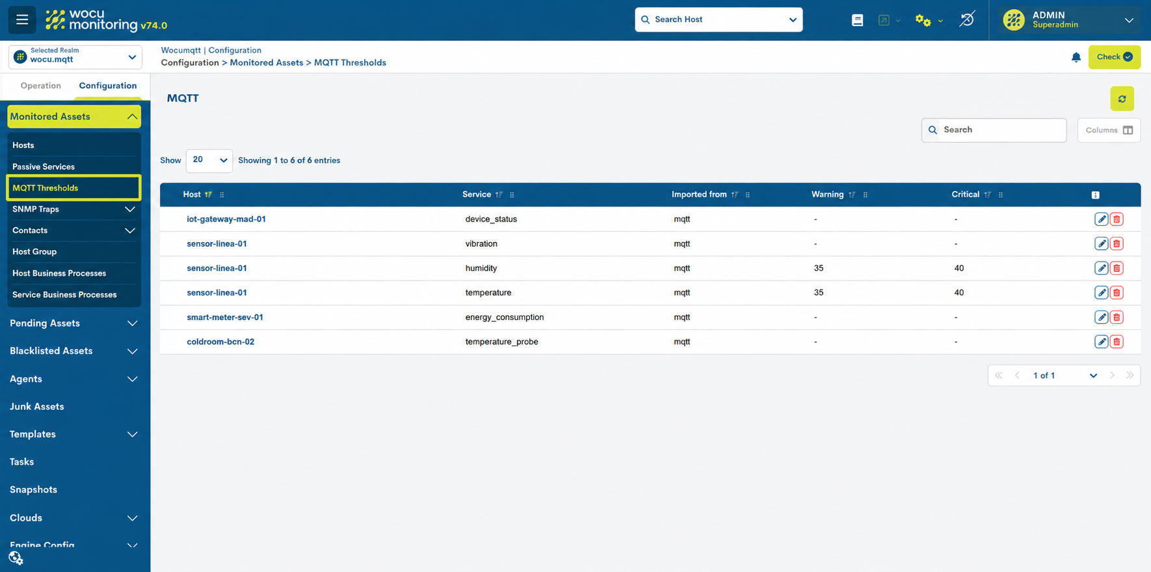1151x572 pixels.
Task: Toggle sort on the Warning column
Action: tap(852, 195)
